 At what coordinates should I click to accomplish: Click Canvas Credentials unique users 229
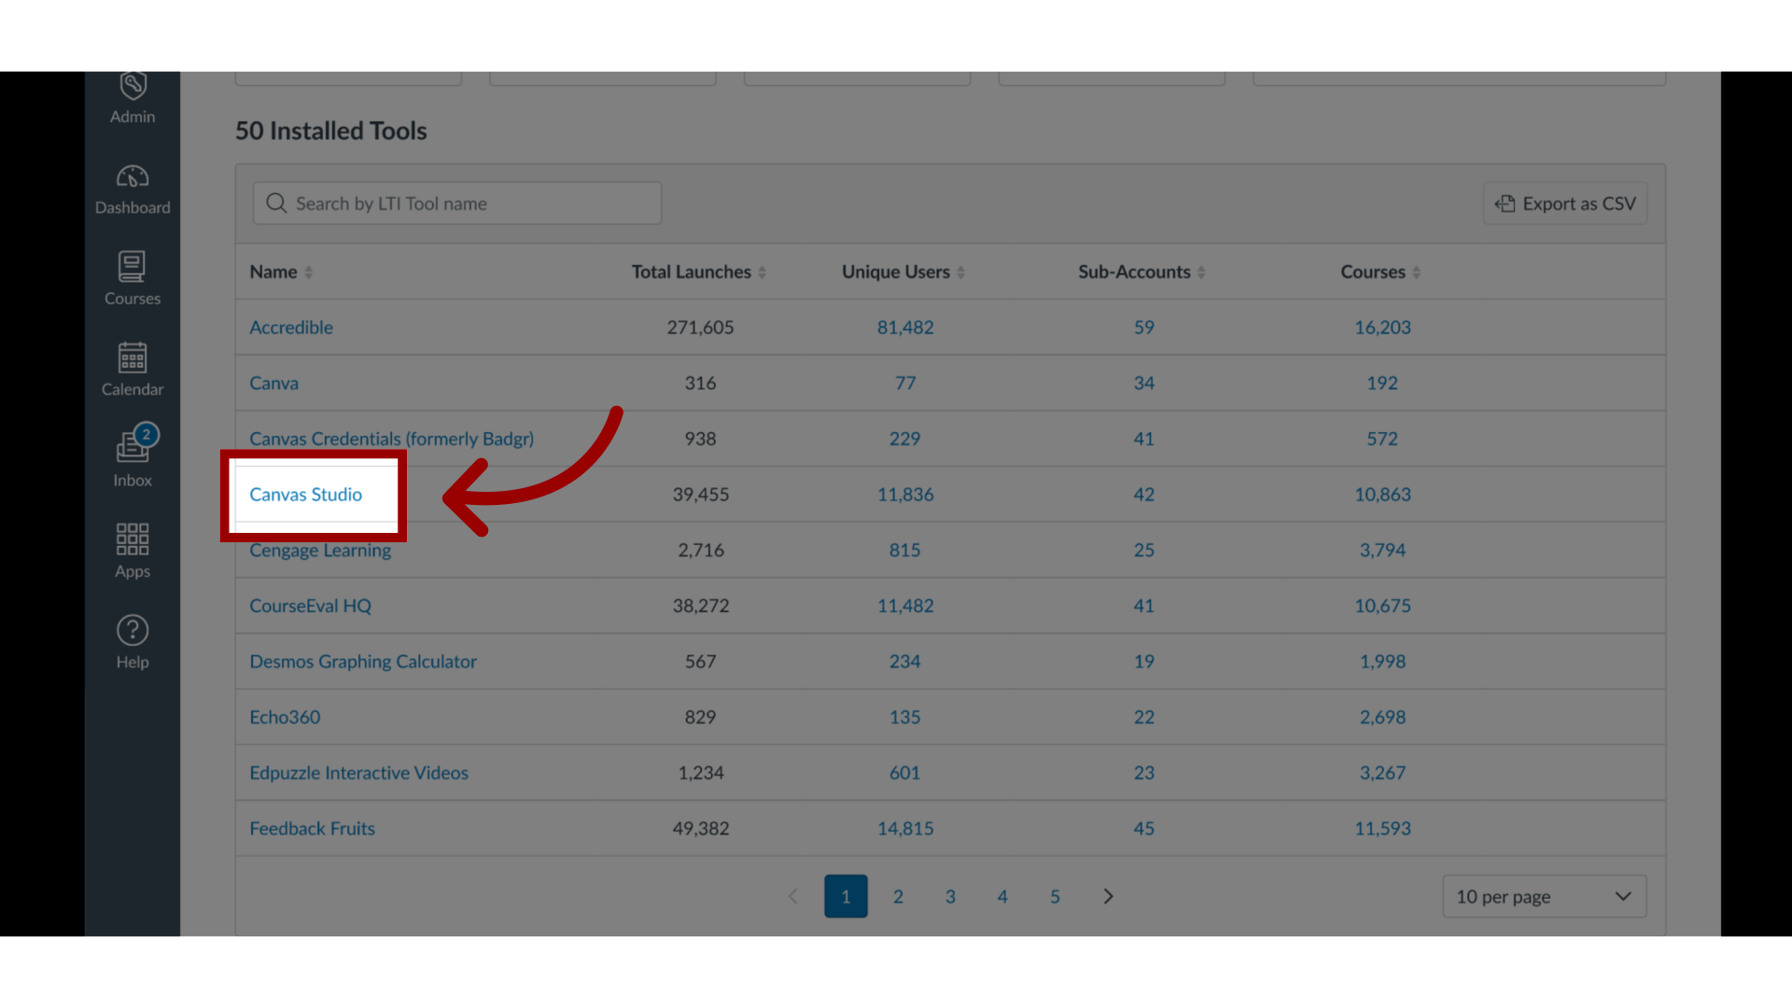pos(904,439)
